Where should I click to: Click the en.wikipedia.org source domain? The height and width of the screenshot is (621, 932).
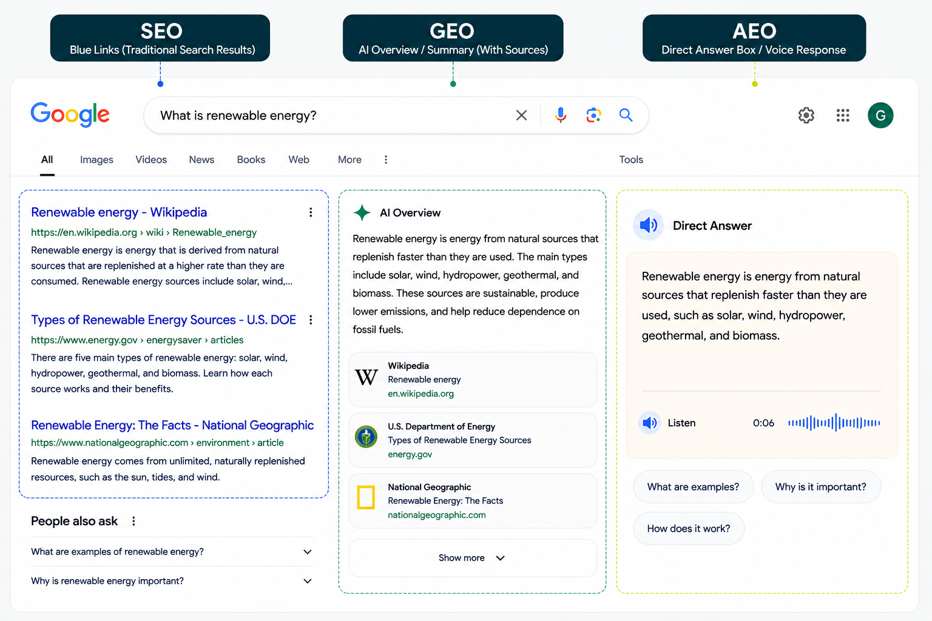(421, 394)
